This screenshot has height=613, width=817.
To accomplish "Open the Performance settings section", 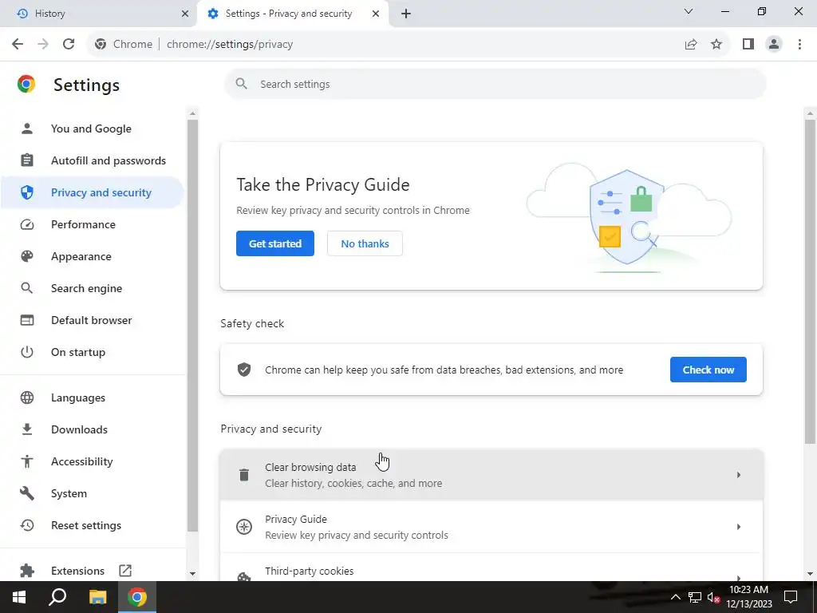I will 92,224.
